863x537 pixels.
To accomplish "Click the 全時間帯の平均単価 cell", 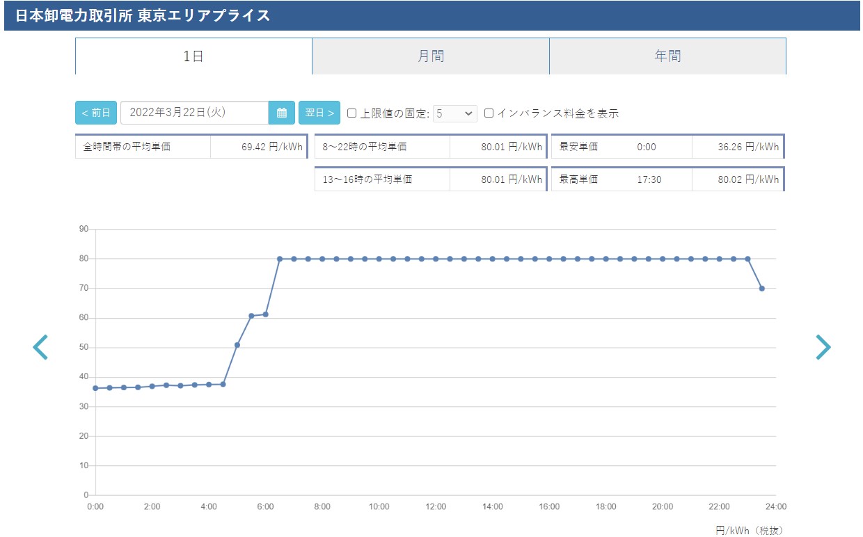I will (191, 147).
